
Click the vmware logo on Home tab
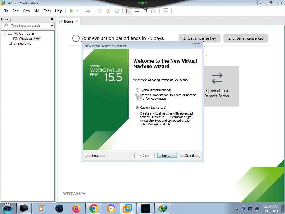tap(75, 193)
